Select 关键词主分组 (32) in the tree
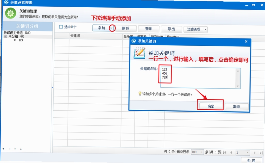Viewport: 265px width, 163px height. (17, 33)
